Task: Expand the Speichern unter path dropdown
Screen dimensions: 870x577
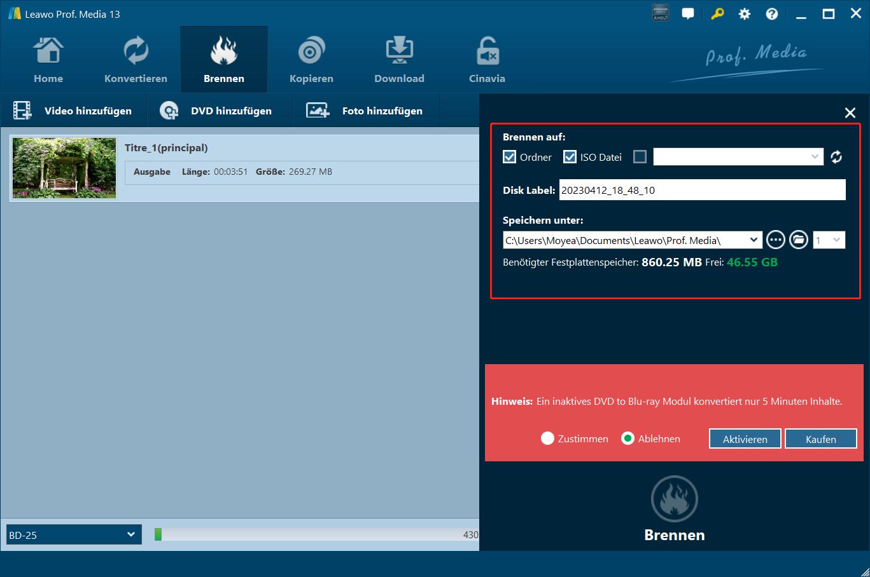Action: [x=754, y=240]
